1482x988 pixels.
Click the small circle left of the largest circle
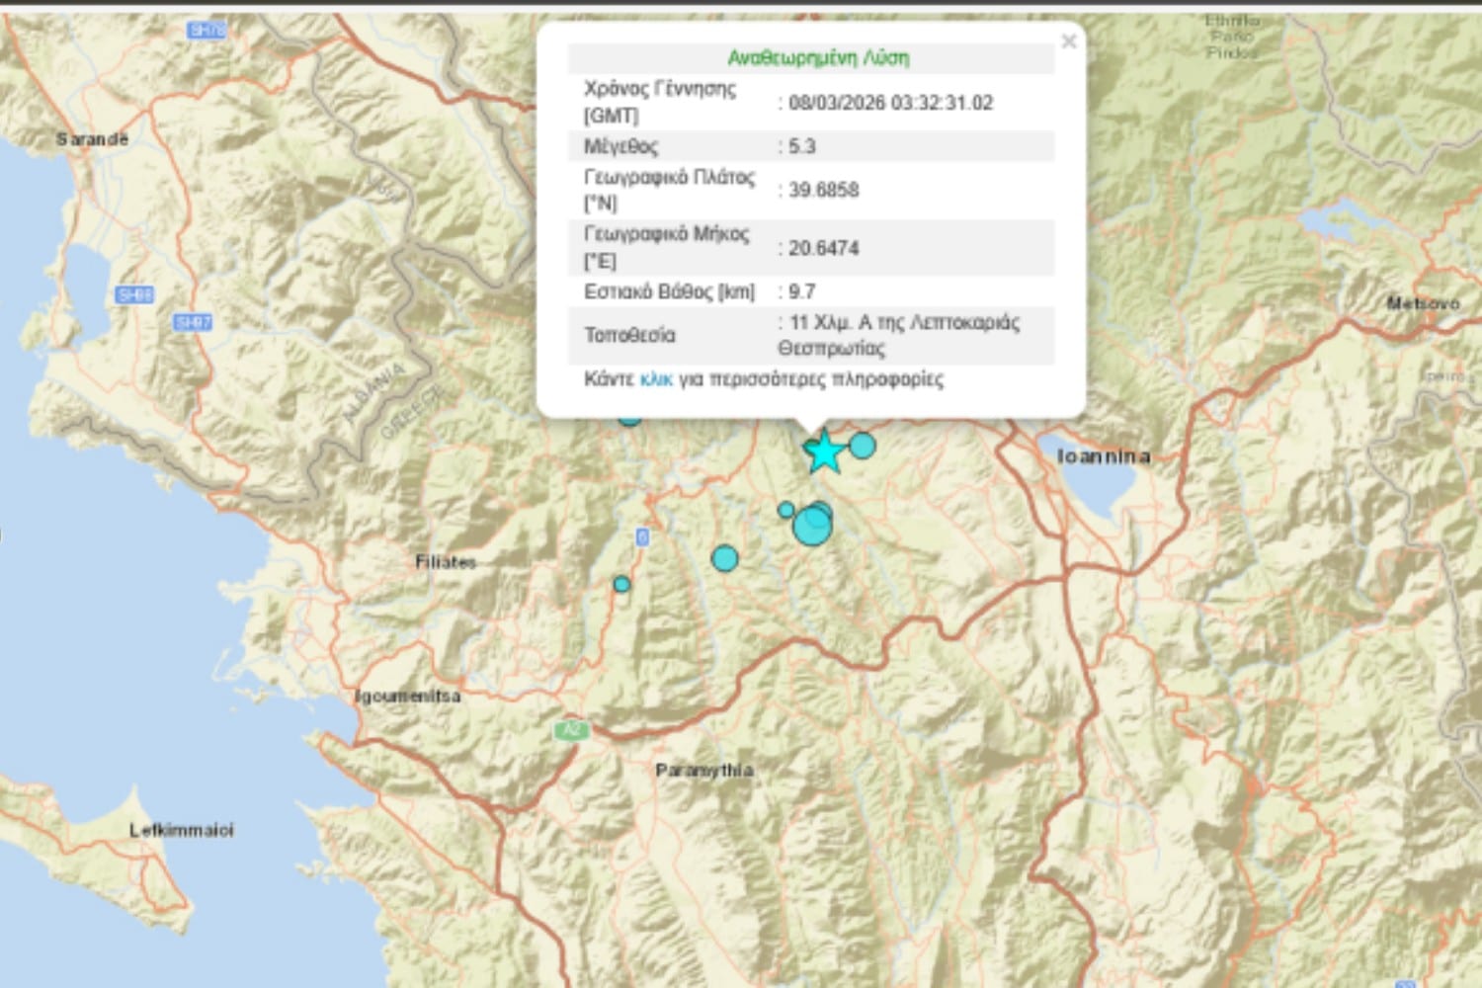[785, 510]
